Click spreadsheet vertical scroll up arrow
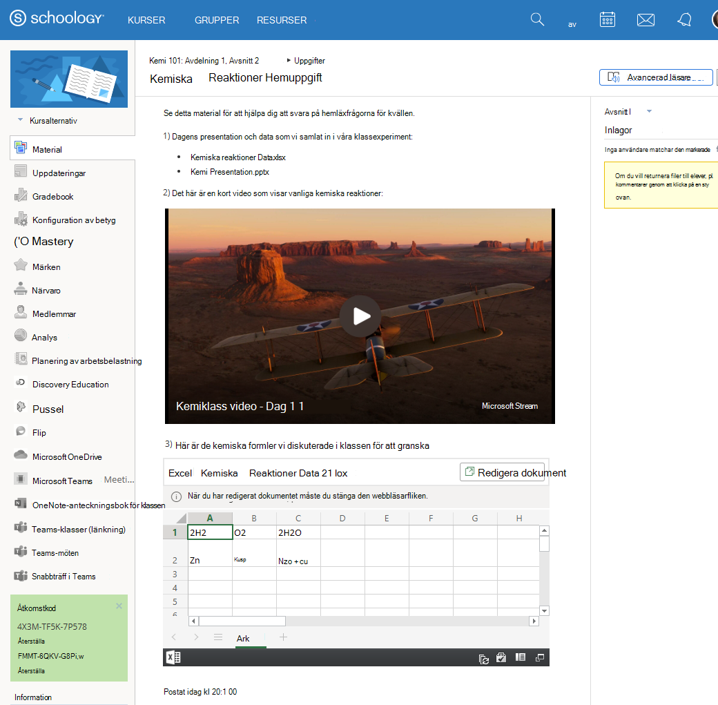The height and width of the screenshot is (705, 718). [544, 530]
